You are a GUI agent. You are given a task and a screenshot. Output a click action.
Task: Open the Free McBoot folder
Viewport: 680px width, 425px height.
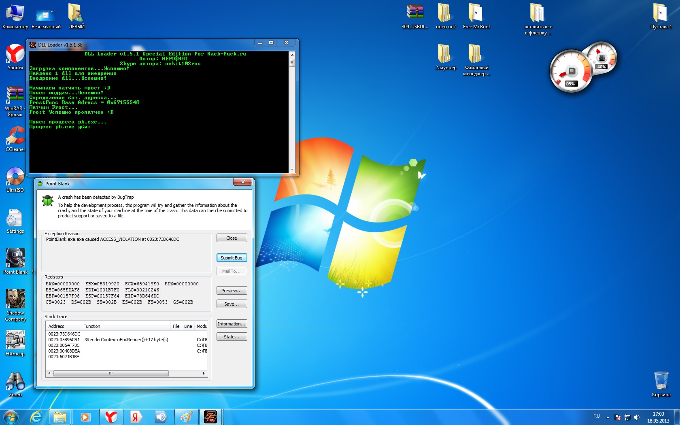(x=476, y=16)
